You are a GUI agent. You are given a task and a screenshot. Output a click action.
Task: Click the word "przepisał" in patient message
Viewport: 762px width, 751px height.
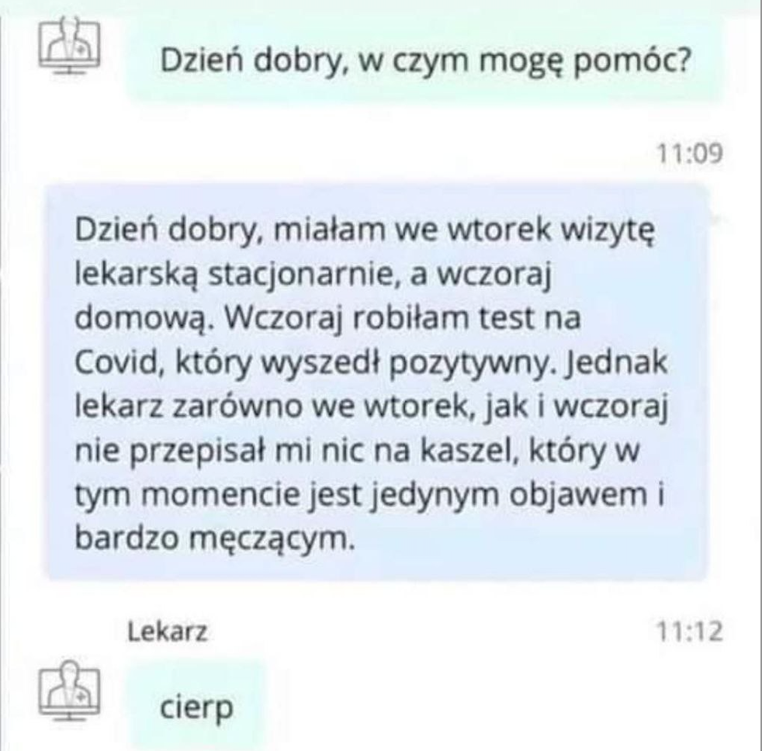coord(199,452)
